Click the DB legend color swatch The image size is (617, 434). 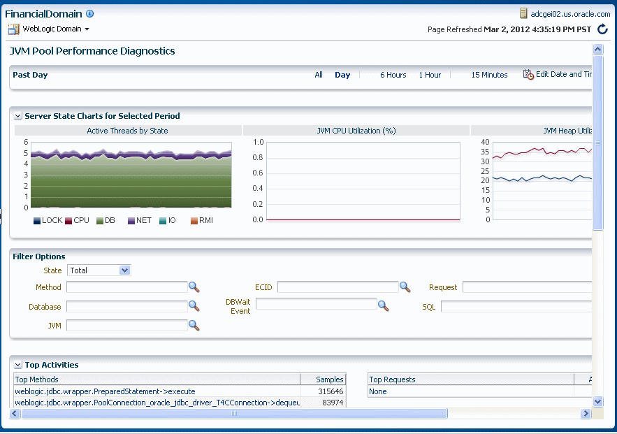[100, 221]
